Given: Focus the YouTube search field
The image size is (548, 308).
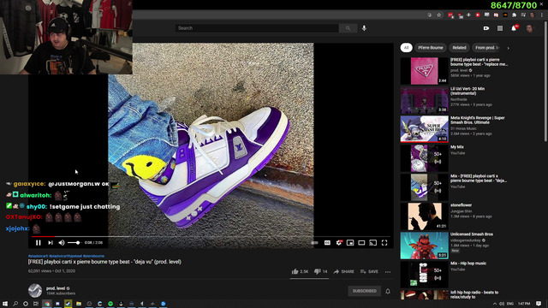Looking at the screenshot, I should [257, 28].
